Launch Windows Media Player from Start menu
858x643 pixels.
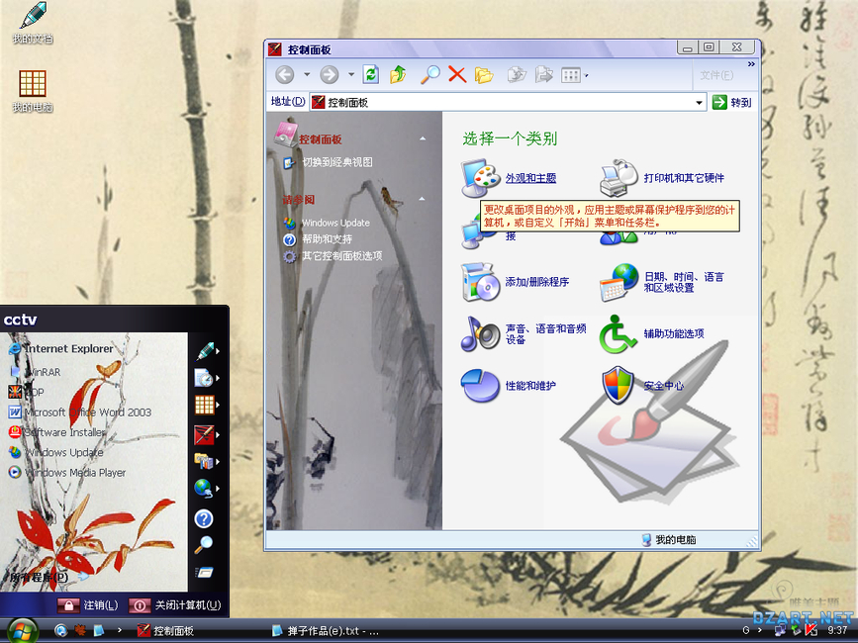(67, 473)
